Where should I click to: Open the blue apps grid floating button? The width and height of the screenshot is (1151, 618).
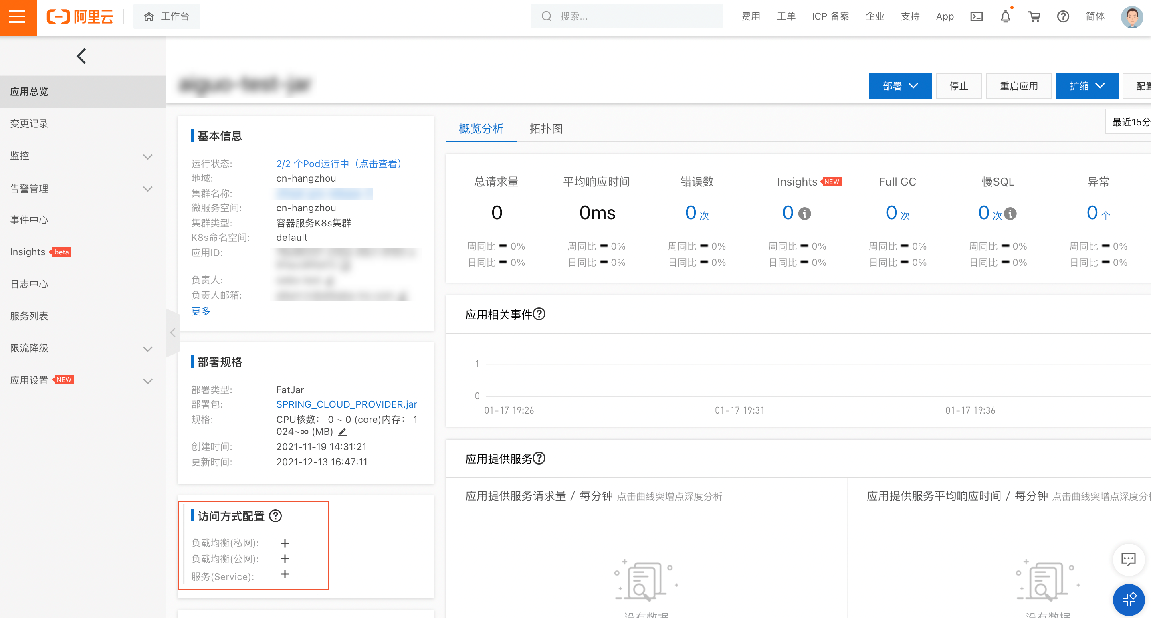1128,599
